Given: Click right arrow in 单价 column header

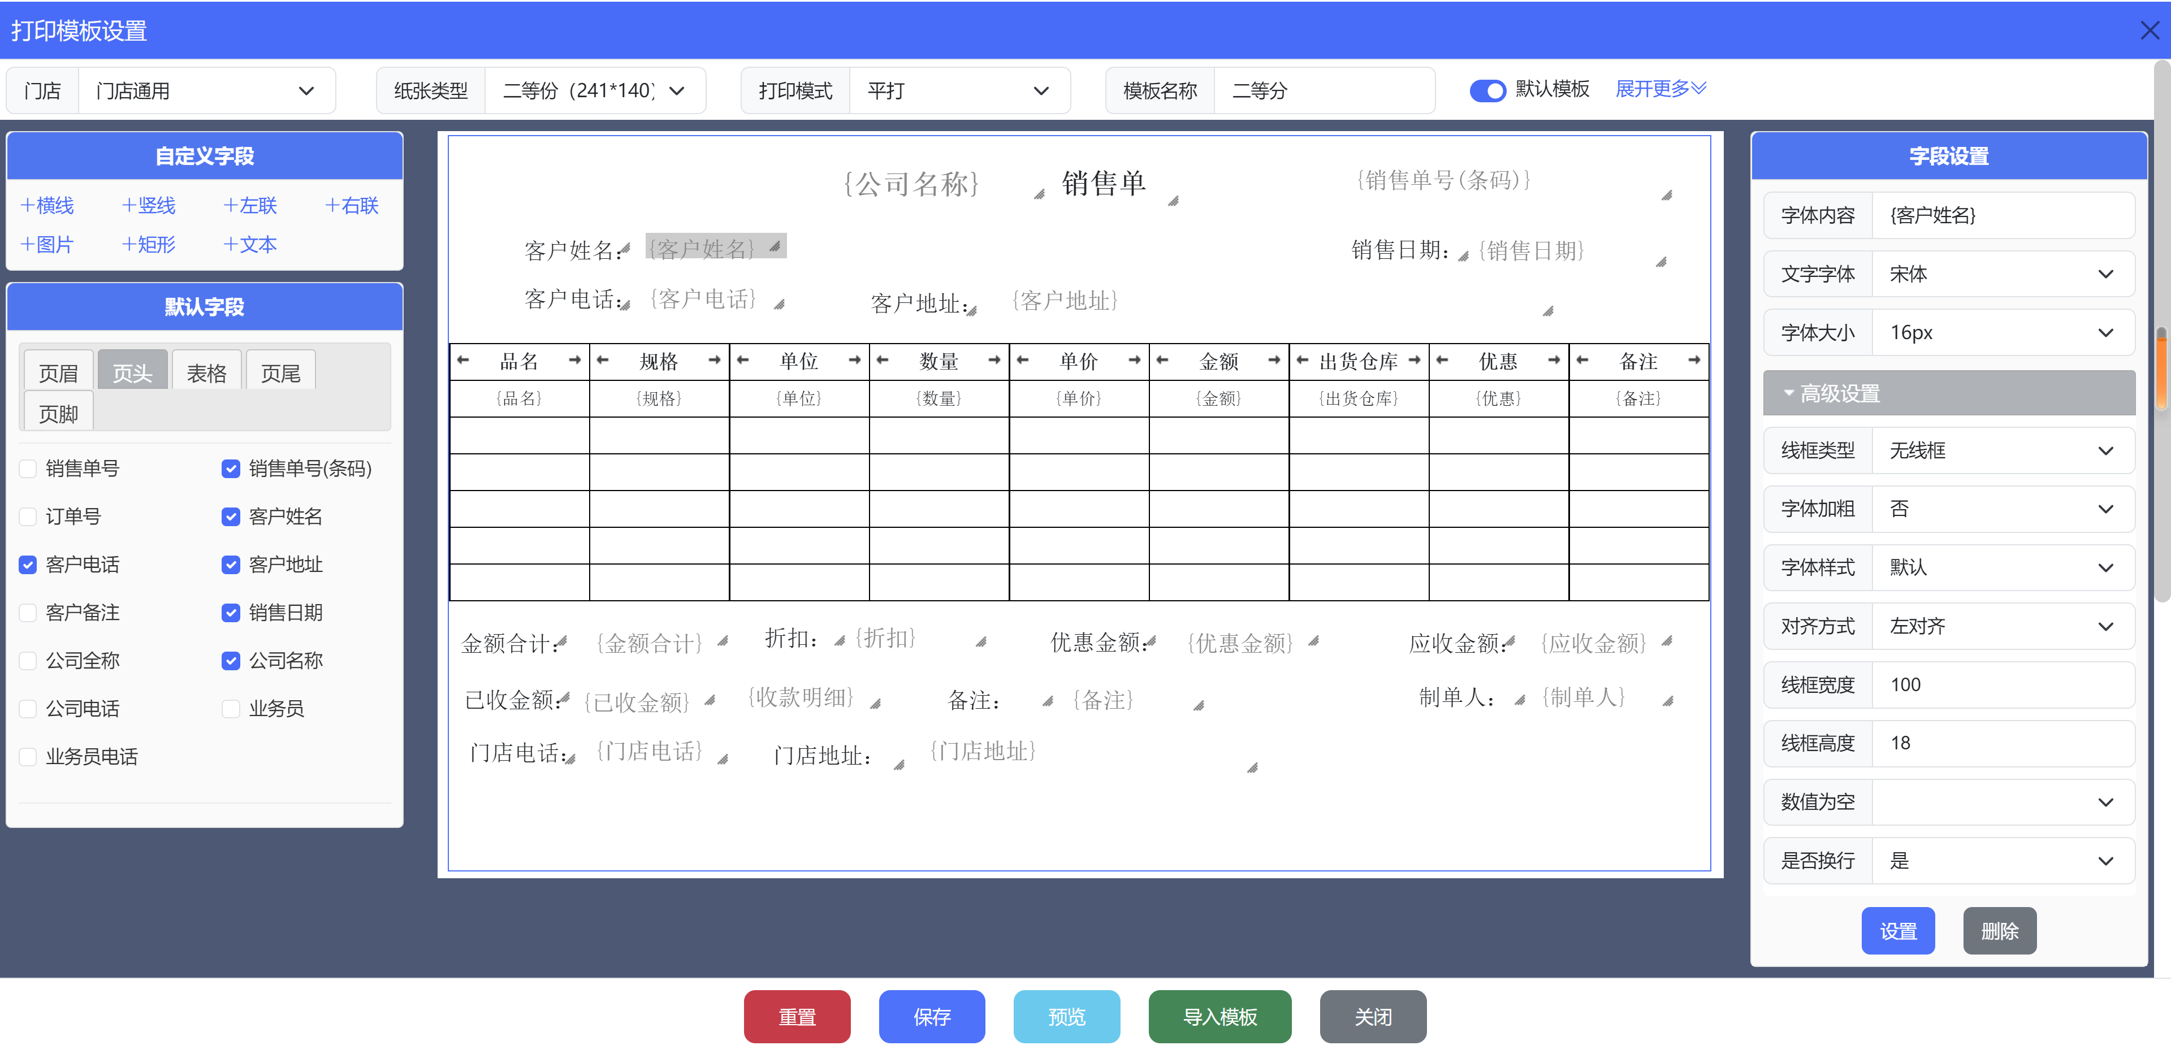Looking at the screenshot, I should tap(1134, 360).
